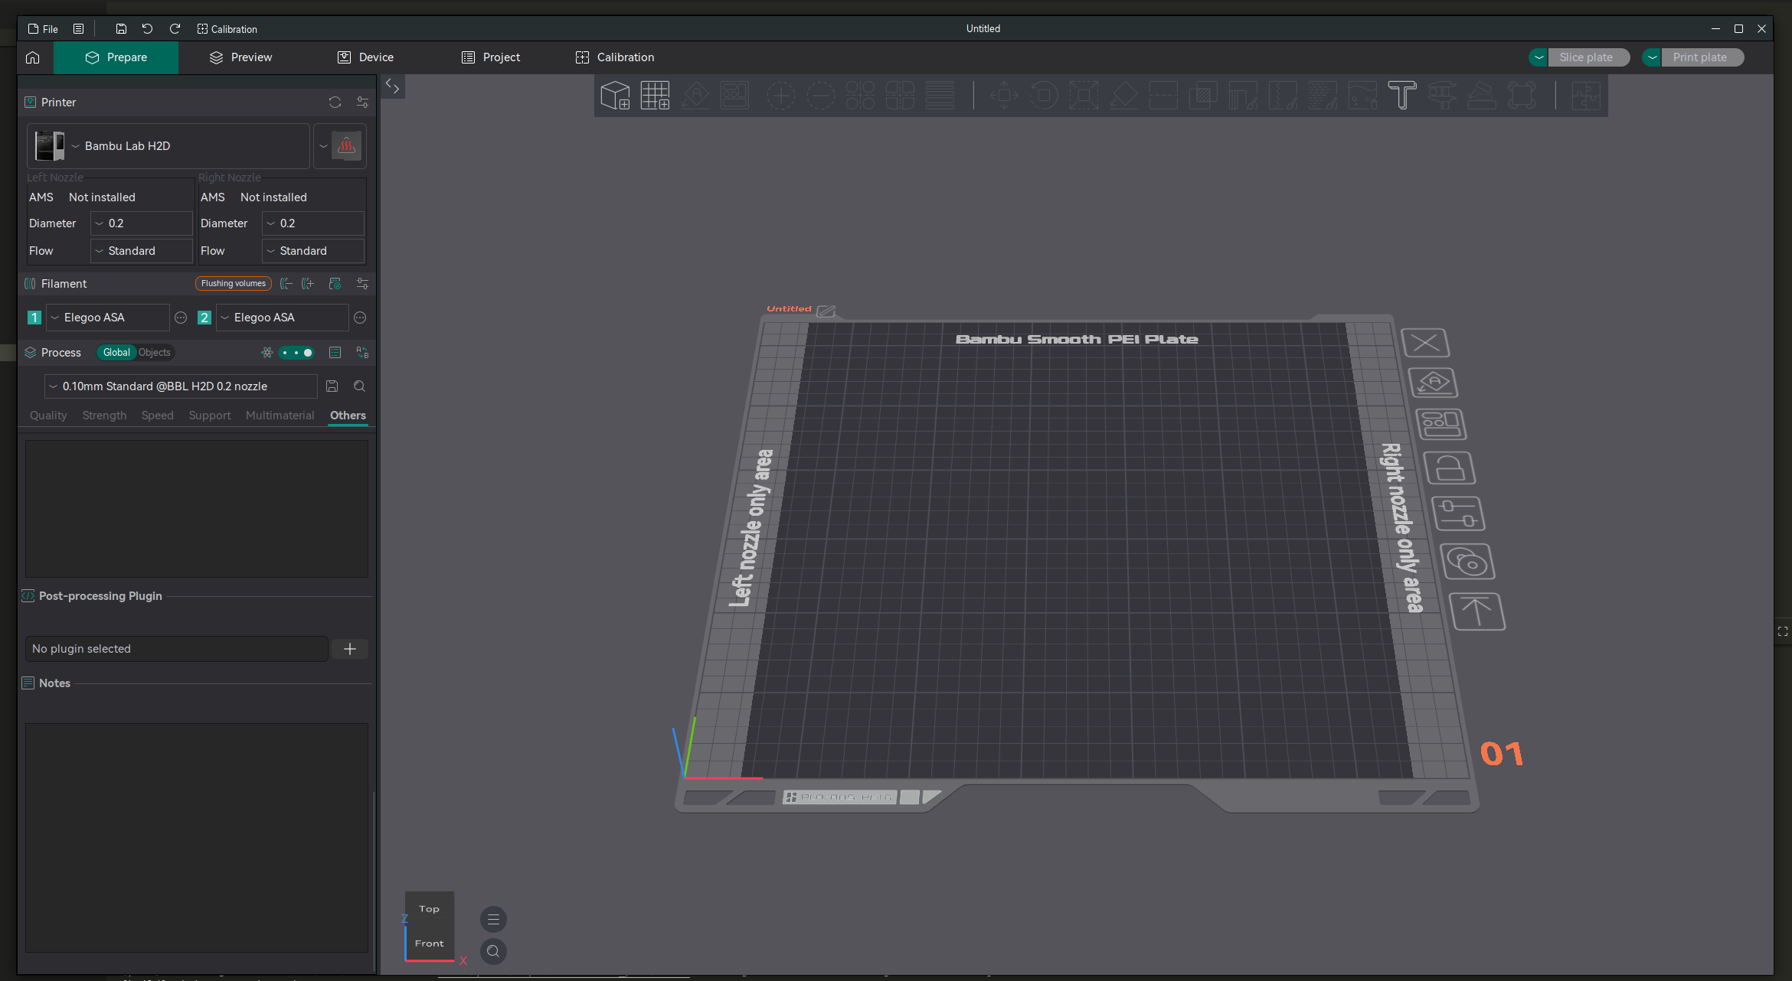Switch to the Preview tab
The height and width of the screenshot is (981, 1792).
[x=240, y=57]
